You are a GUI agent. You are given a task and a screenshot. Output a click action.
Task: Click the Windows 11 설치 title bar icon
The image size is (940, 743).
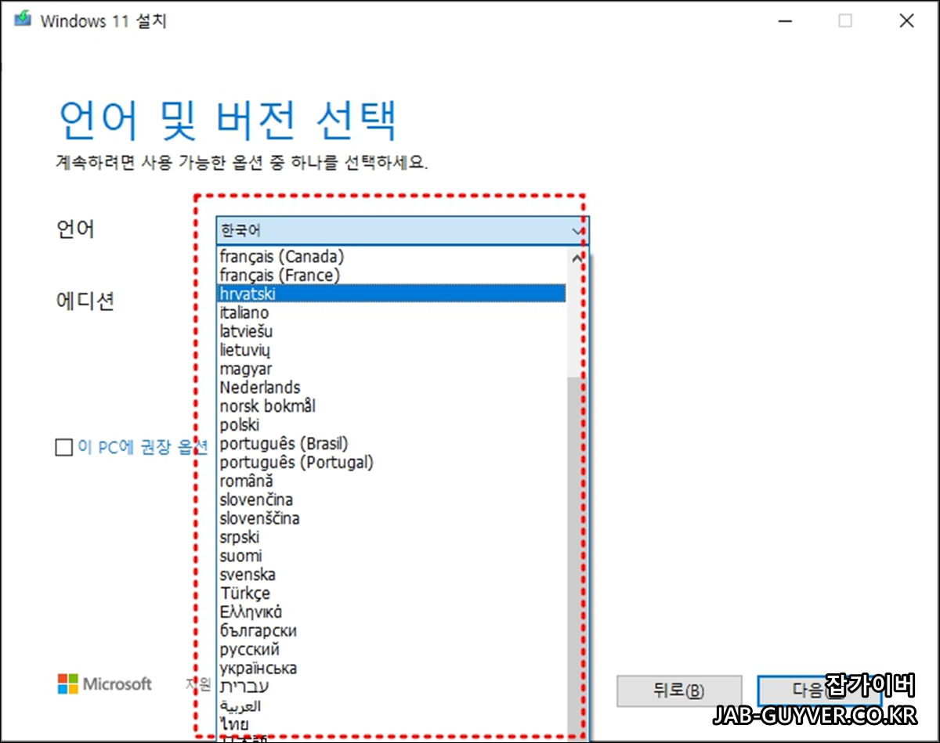23,20
